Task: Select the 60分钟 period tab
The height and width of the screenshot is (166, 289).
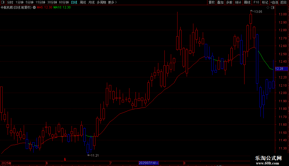Action: 64,2
